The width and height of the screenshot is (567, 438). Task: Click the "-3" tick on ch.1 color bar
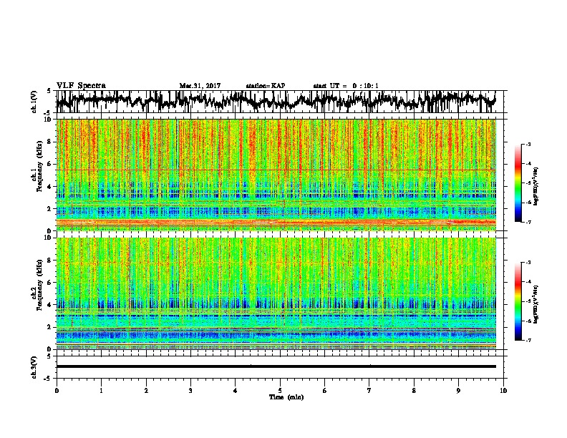pyautogui.click(x=528, y=144)
